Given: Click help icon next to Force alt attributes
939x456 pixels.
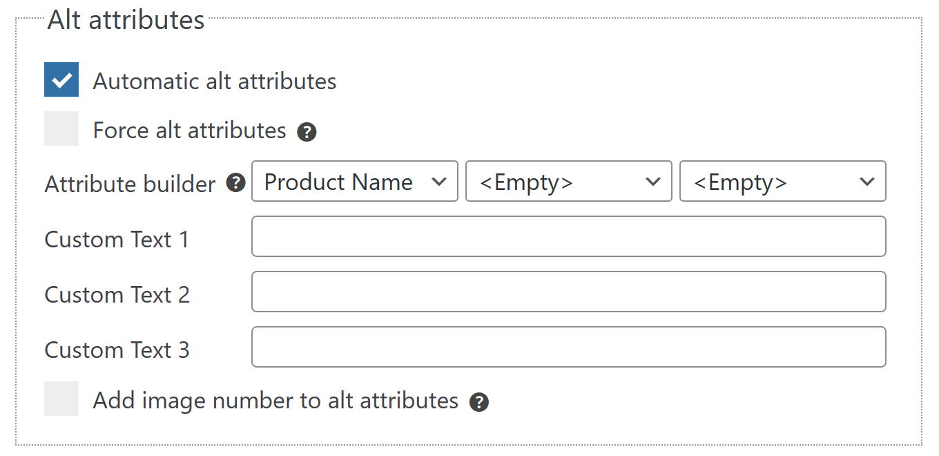Looking at the screenshot, I should pos(307,132).
